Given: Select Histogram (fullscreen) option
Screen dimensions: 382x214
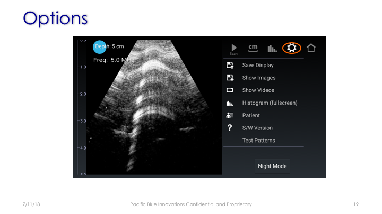Looking at the screenshot, I should point(270,103).
